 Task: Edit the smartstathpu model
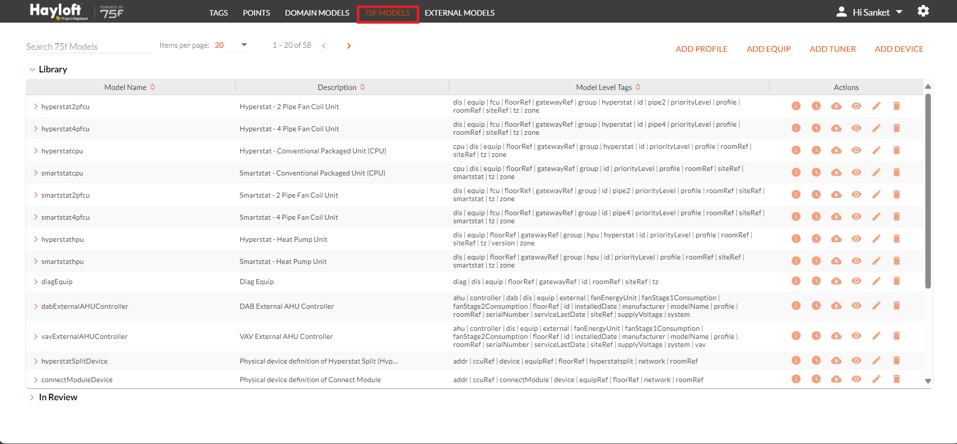(877, 261)
